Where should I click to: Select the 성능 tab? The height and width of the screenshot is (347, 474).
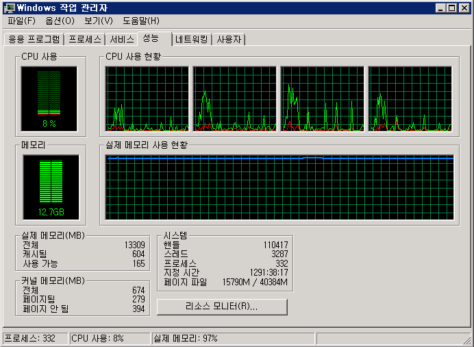(x=155, y=38)
